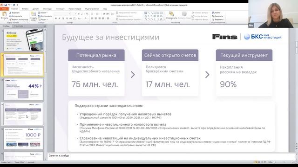Toggle center text alignment
Viewport: 298px width, 167px height.
tap(95, 19)
